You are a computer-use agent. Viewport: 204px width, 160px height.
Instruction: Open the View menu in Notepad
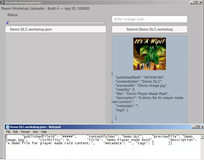[35, 132]
